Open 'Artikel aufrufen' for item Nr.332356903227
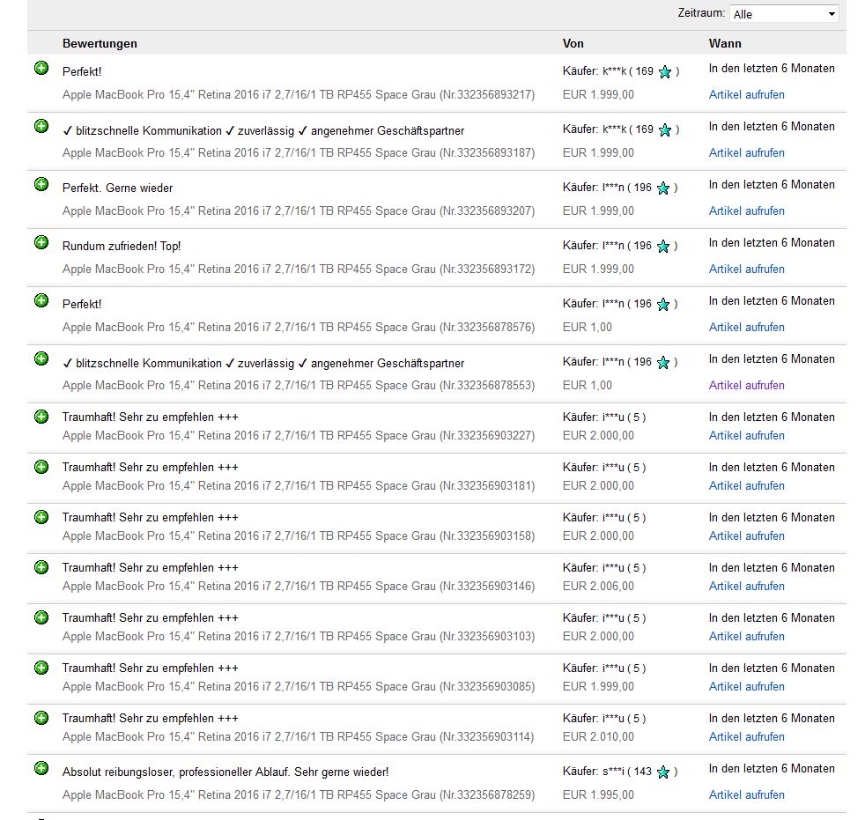This screenshot has height=820, width=865. point(746,436)
